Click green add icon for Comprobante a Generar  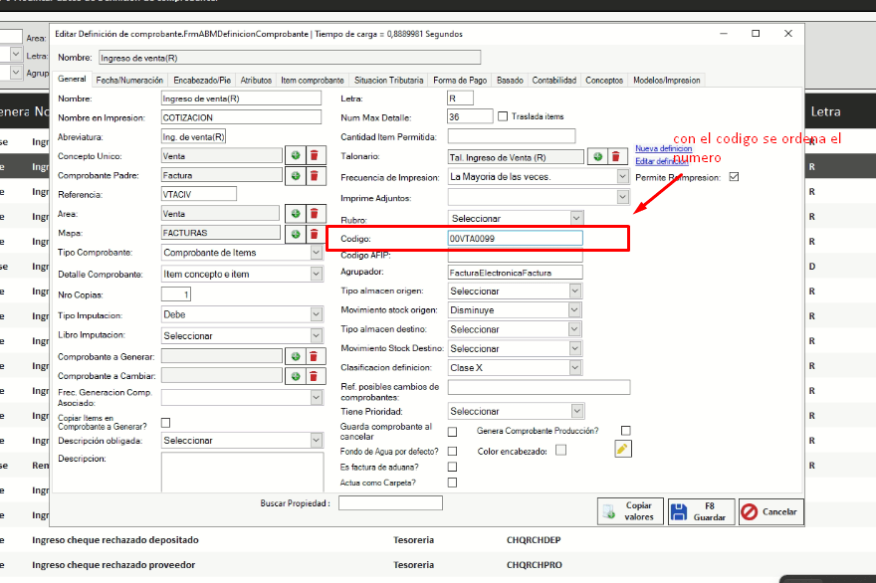[295, 356]
